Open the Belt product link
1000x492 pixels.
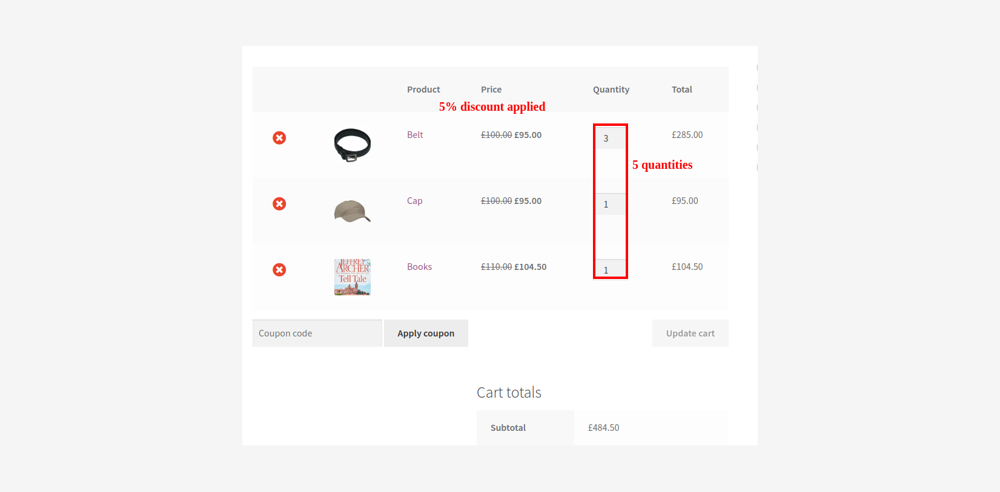point(415,135)
